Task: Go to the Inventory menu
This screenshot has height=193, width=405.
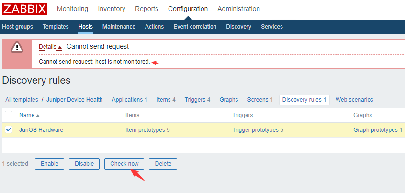Action: [x=112, y=9]
